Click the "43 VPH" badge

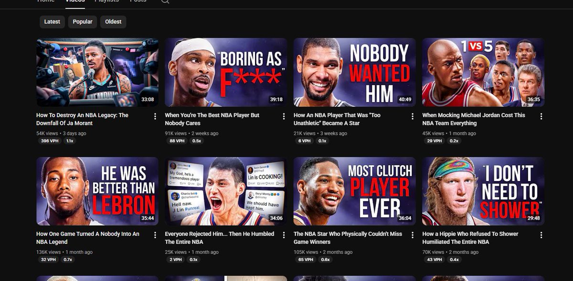[x=435, y=260]
